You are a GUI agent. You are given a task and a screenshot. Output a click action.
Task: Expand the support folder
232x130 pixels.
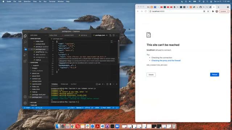pos(36,65)
